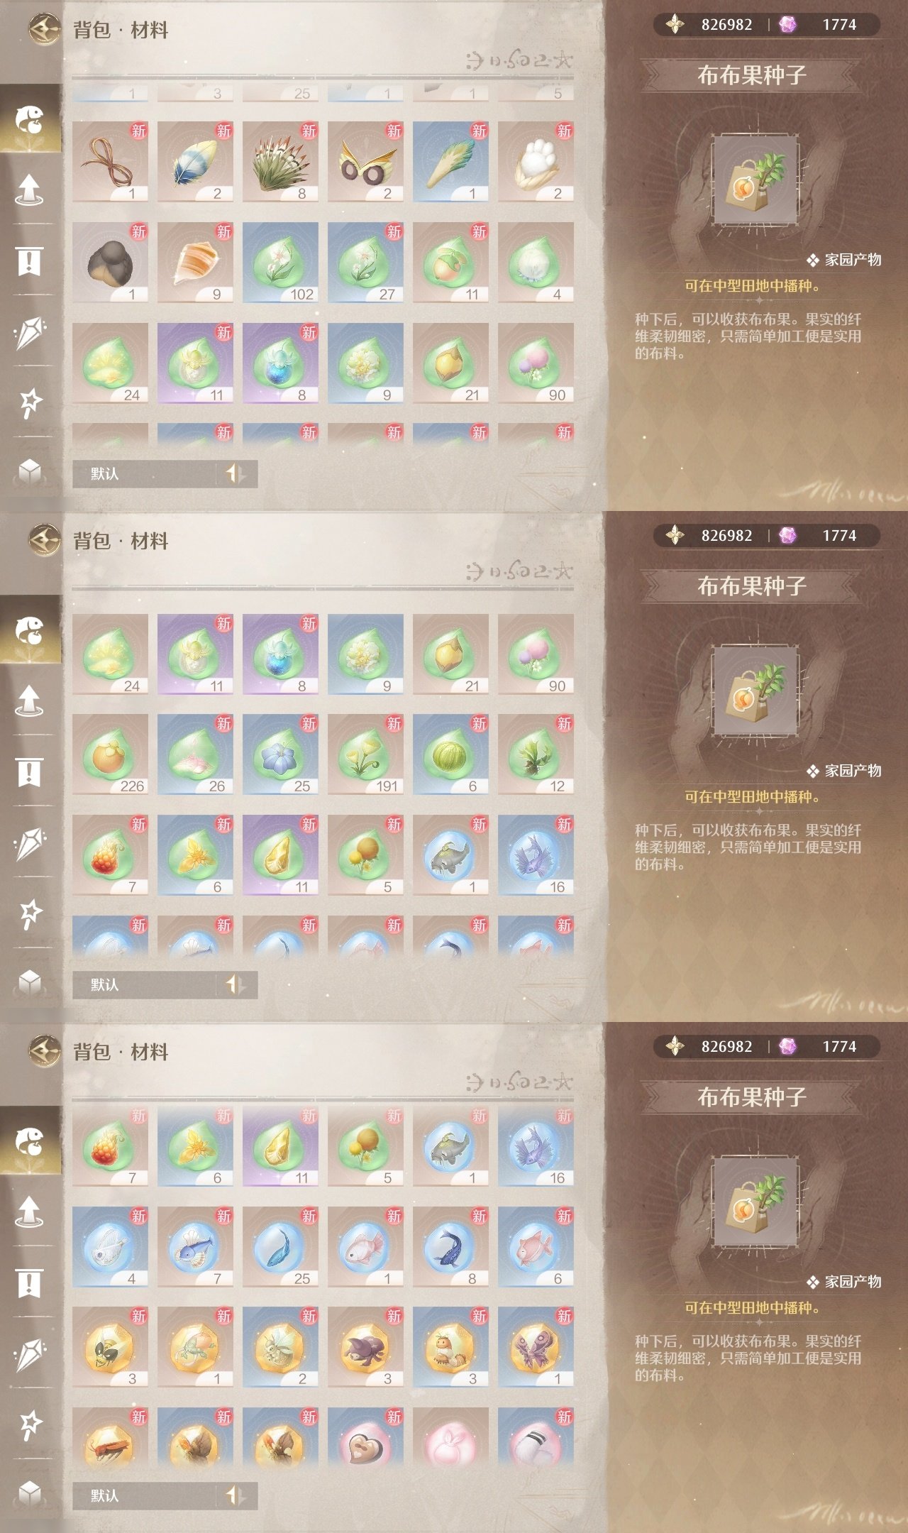Select the brown rope knot material

click(x=110, y=162)
